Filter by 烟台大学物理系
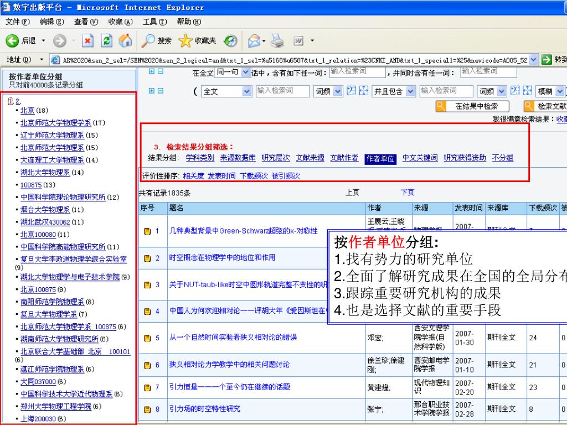 [x=45, y=210]
